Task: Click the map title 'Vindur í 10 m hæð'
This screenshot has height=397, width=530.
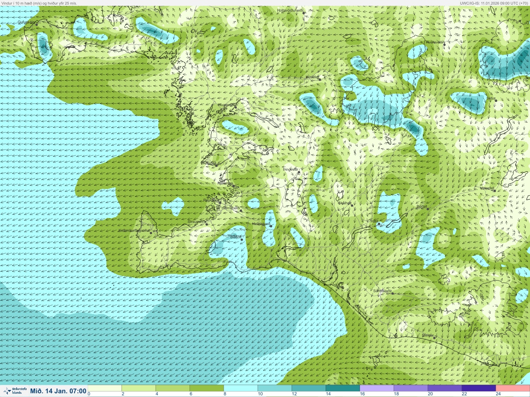Action: pyautogui.click(x=17, y=3)
